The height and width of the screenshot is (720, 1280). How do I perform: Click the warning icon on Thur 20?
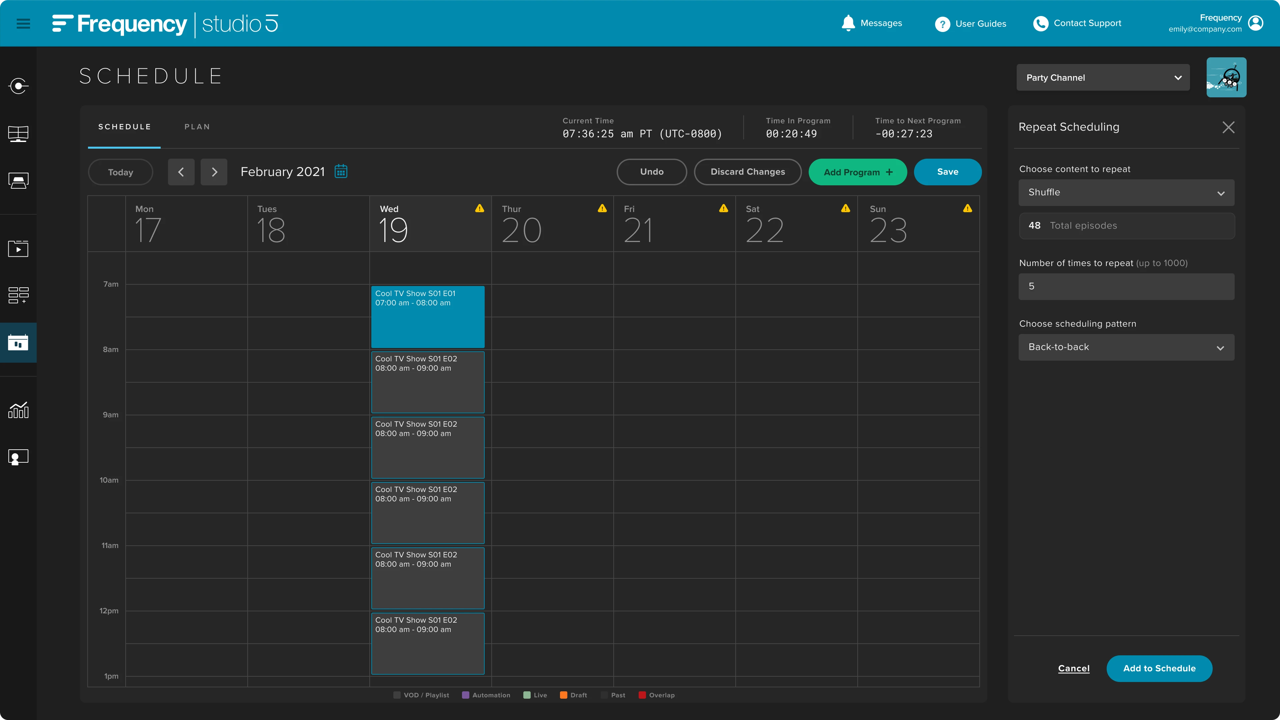[x=602, y=208]
